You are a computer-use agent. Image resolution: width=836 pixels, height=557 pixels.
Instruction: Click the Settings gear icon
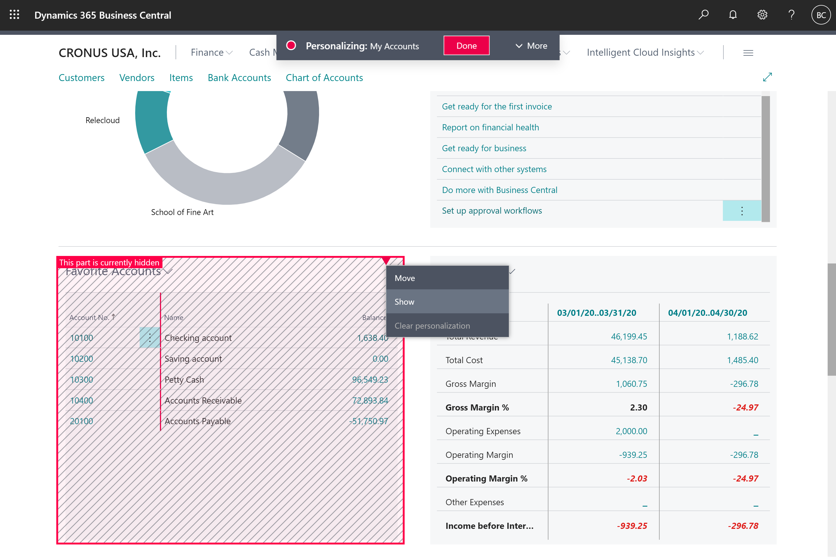coord(762,14)
